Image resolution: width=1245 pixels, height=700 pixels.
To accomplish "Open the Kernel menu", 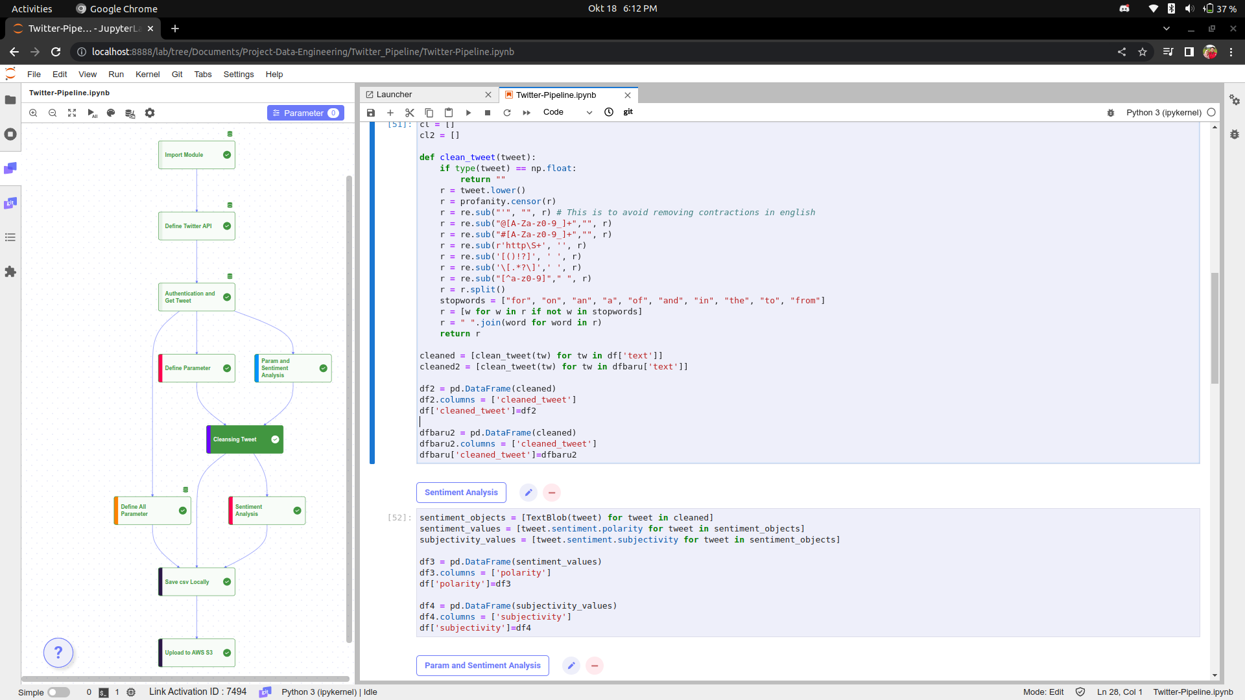I will (147, 75).
